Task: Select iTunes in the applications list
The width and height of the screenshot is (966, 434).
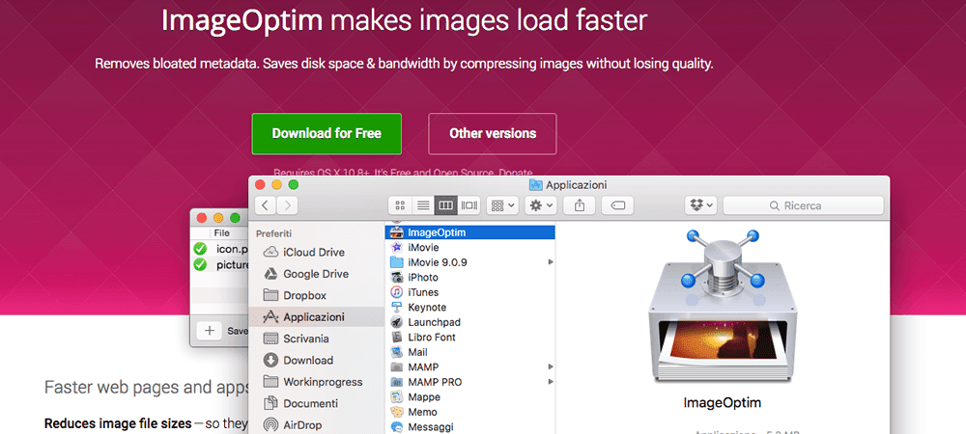Action: 470,292
